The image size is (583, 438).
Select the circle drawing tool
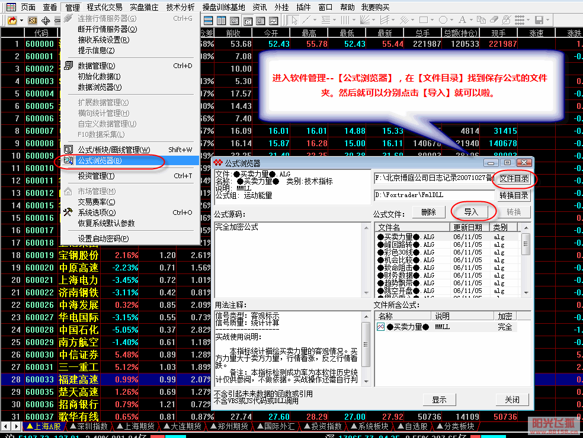(x=443, y=20)
